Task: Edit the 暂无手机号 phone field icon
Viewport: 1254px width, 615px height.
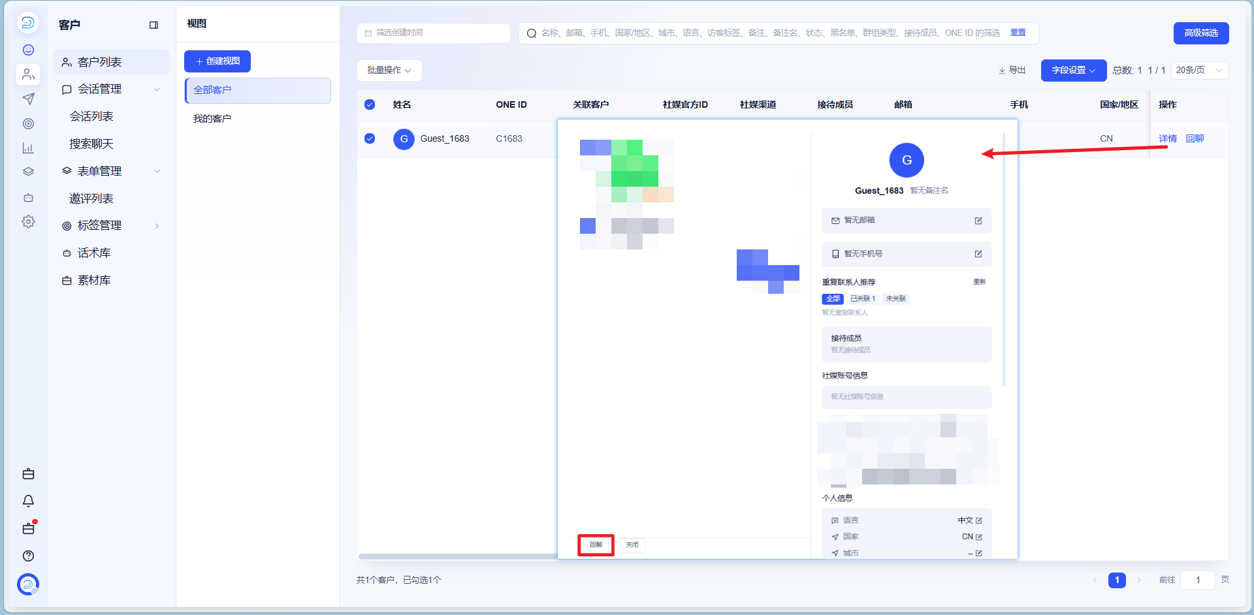Action: tap(978, 254)
